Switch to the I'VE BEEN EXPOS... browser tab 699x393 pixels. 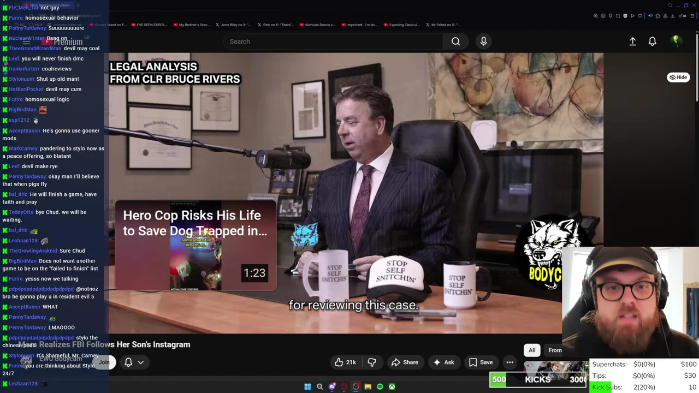149,25
